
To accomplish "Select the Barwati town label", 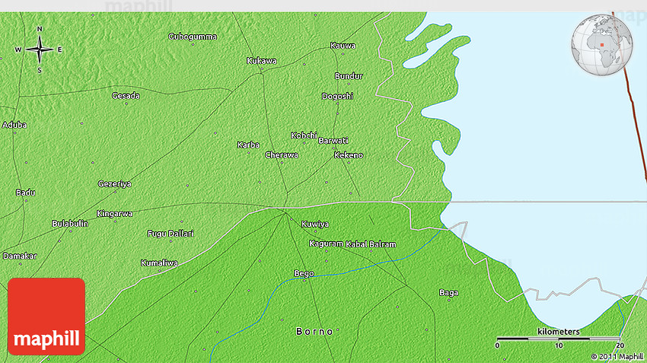I will 333,141.
